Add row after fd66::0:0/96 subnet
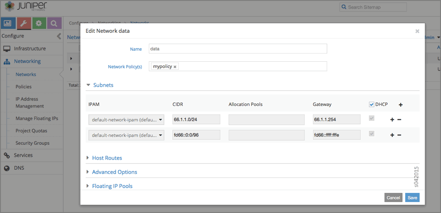The width and height of the screenshot is (441, 213). [392, 135]
